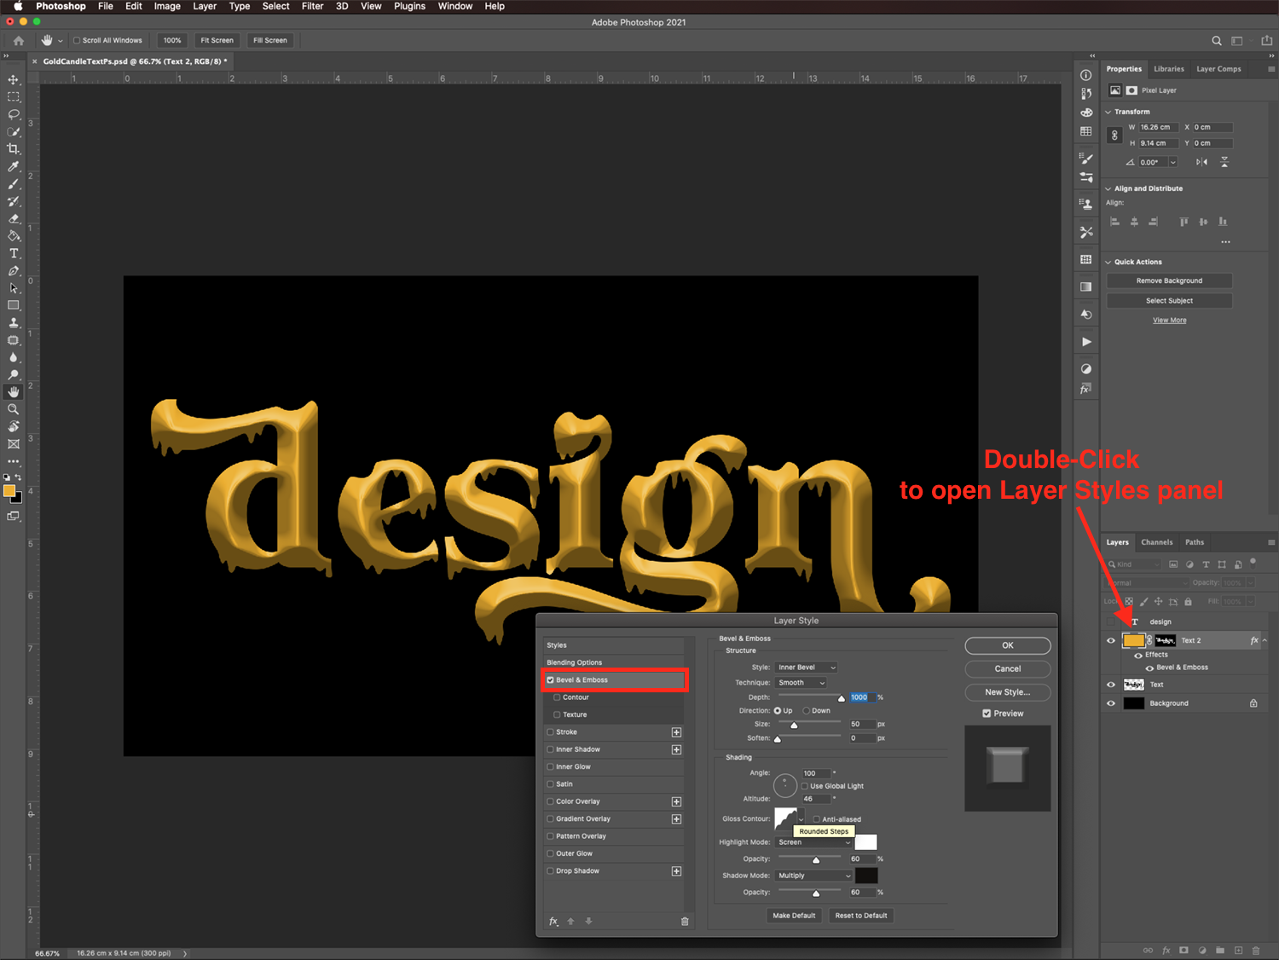The height and width of the screenshot is (960, 1279).
Task: Open the search icon in options bar
Action: [x=1217, y=40]
